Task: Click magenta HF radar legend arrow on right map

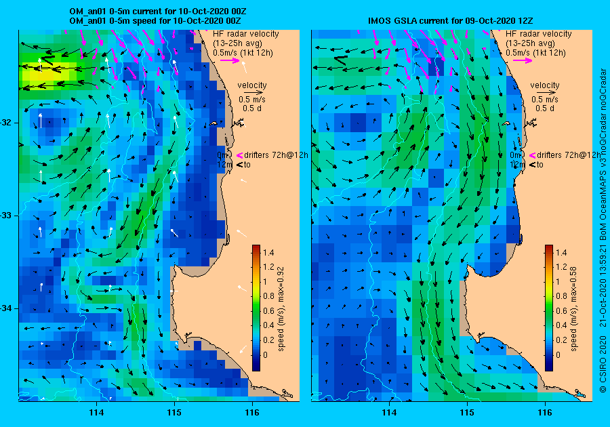Action: [x=523, y=60]
